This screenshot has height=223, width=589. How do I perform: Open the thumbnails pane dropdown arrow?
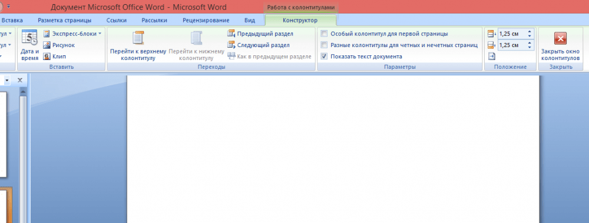(x=6, y=80)
